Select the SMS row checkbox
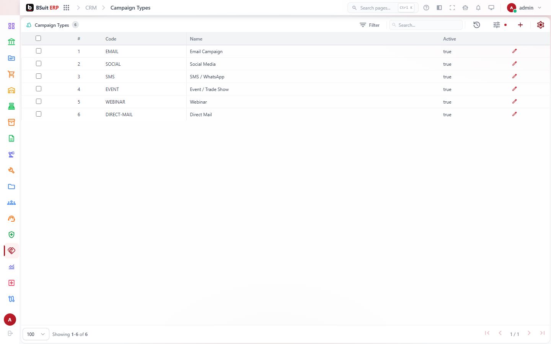Screen dimensions: 551x344 (39, 76)
